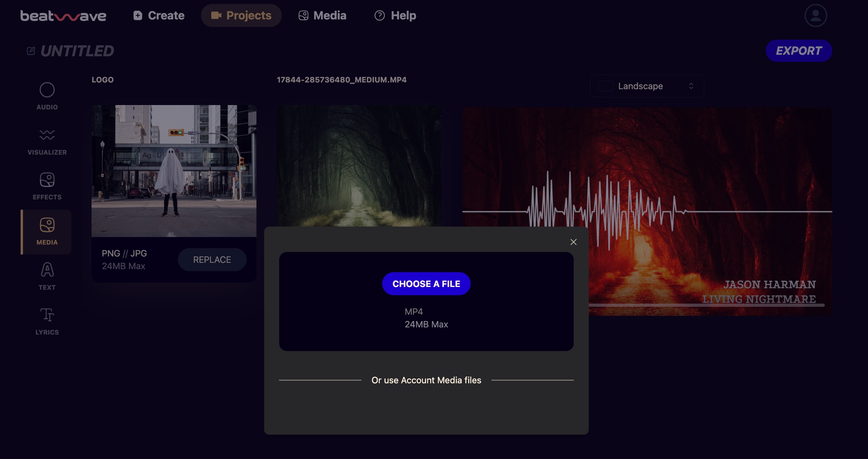Click the EXPORT button
Image resolution: width=868 pixels, height=459 pixels.
click(799, 51)
